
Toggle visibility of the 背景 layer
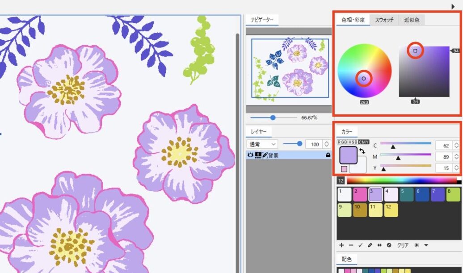pyautogui.click(x=250, y=155)
